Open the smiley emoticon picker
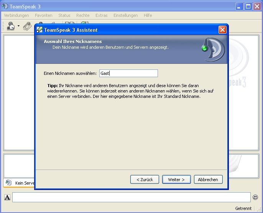Viewport: 263px width, 213px height. [255, 197]
